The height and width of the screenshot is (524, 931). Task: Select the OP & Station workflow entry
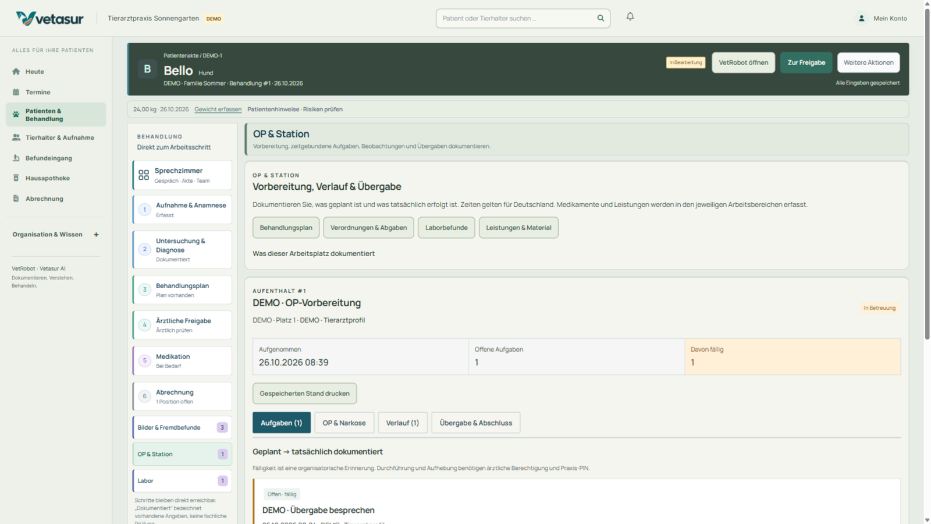click(x=182, y=454)
